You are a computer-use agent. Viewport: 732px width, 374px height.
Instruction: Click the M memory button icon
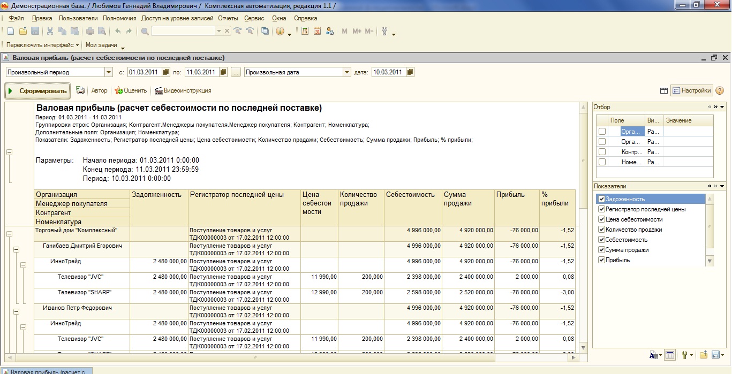coord(345,32)
